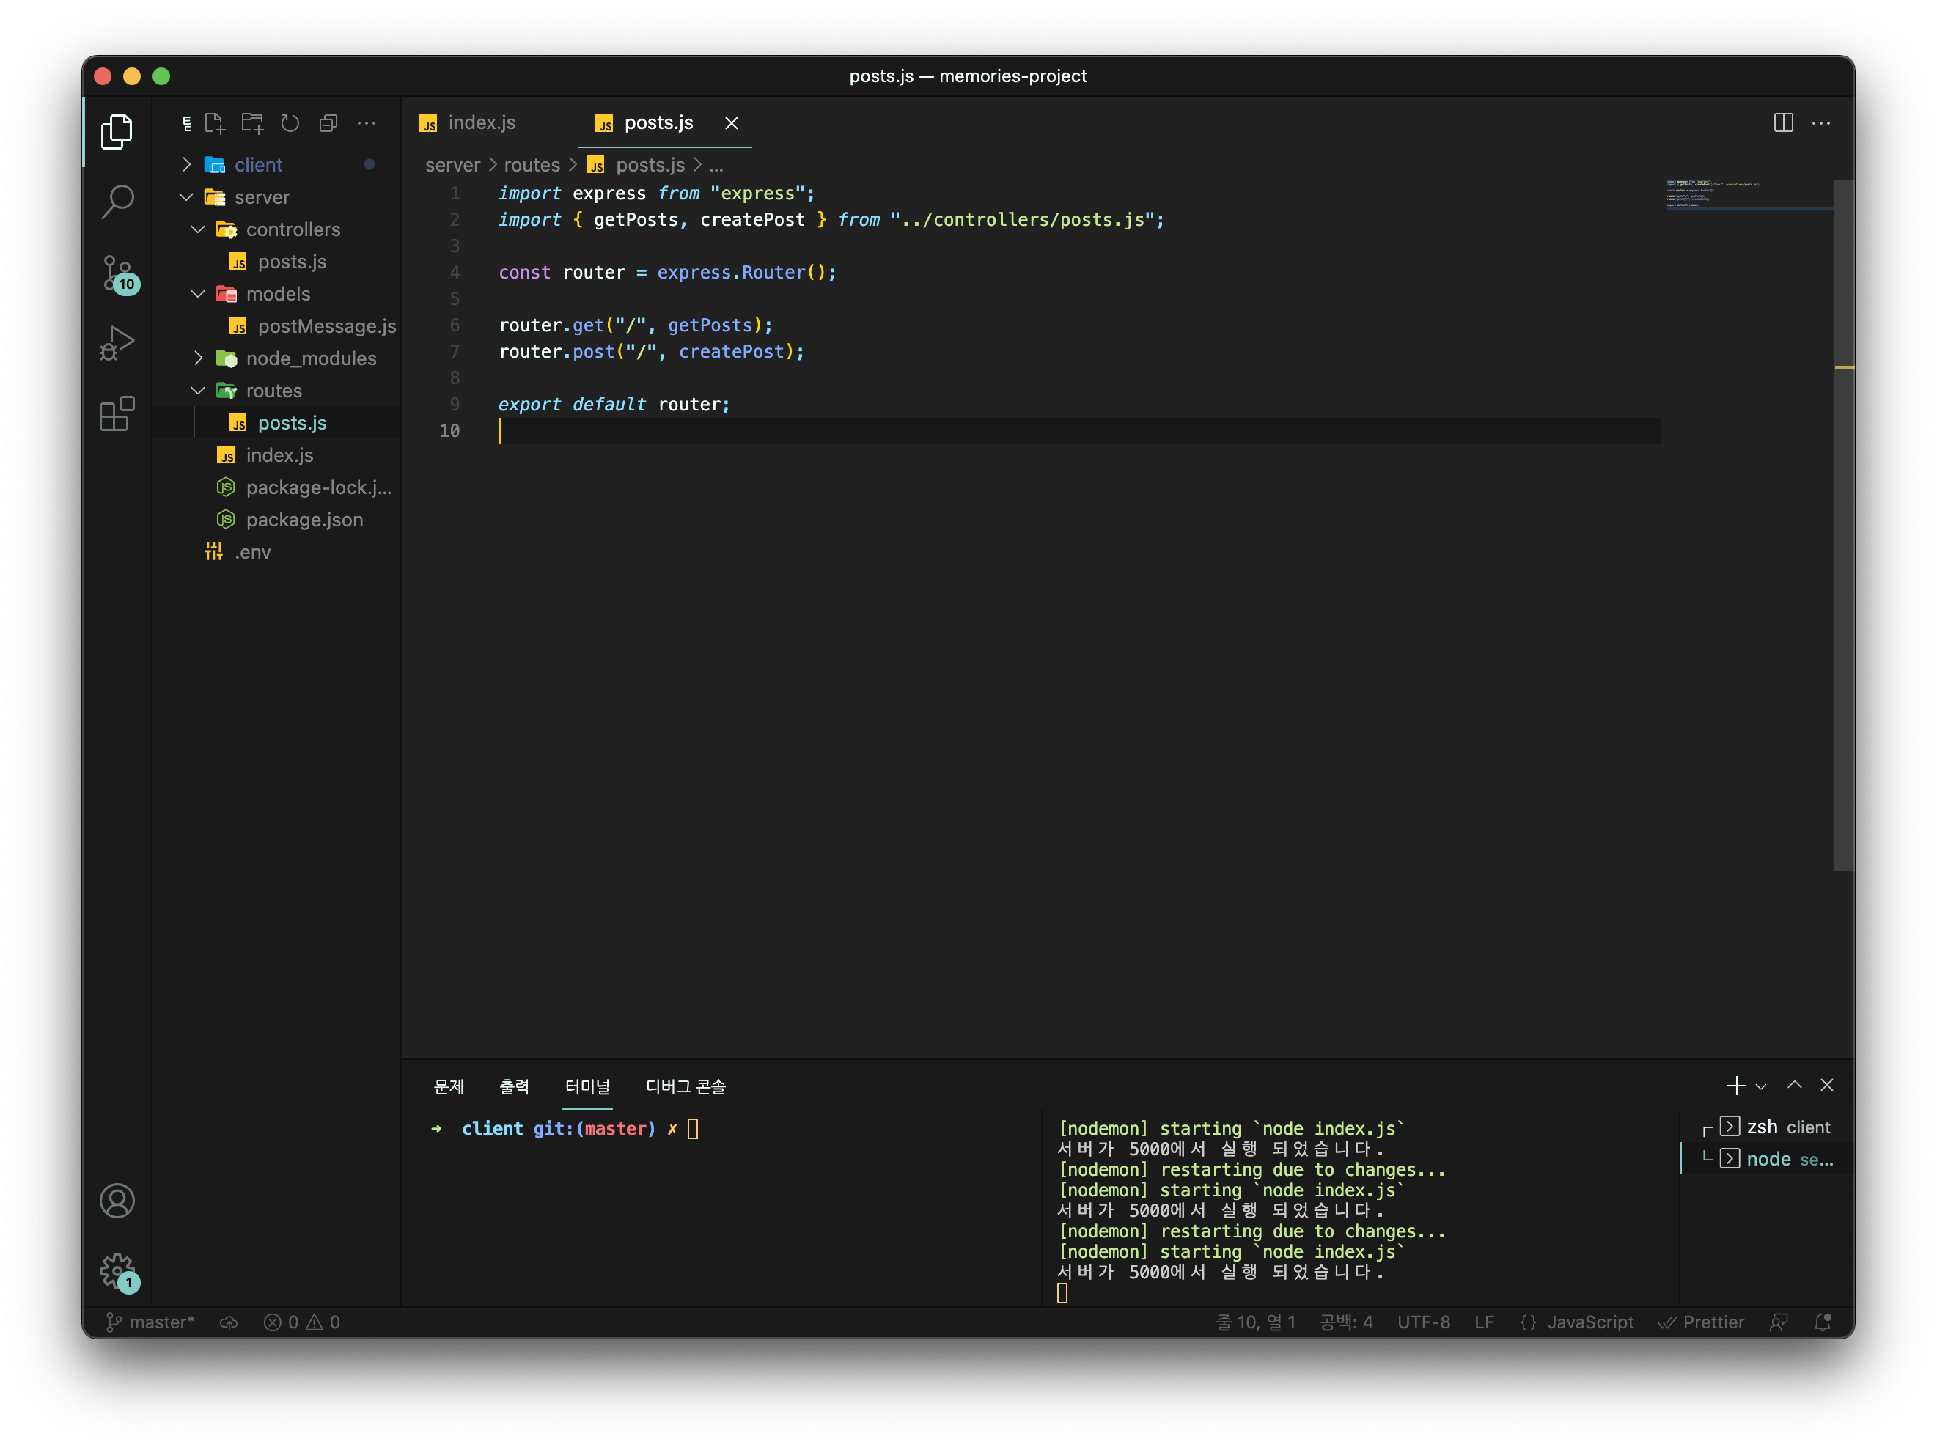Switch to 문제 (Problems) panel tab

pos(449,1086)
